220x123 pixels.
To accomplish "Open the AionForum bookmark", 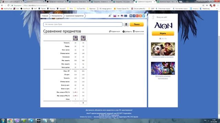I will [x=25, y=9].
